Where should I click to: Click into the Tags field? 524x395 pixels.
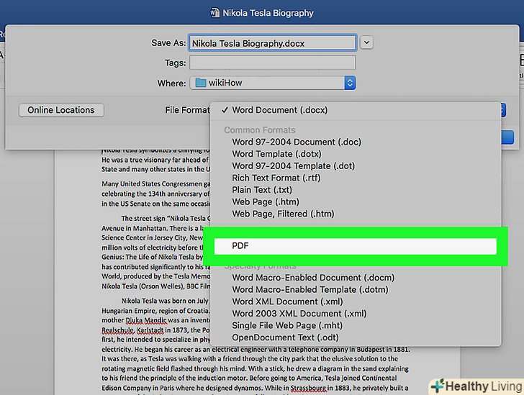pyautogui.click(x=272, y=63)
